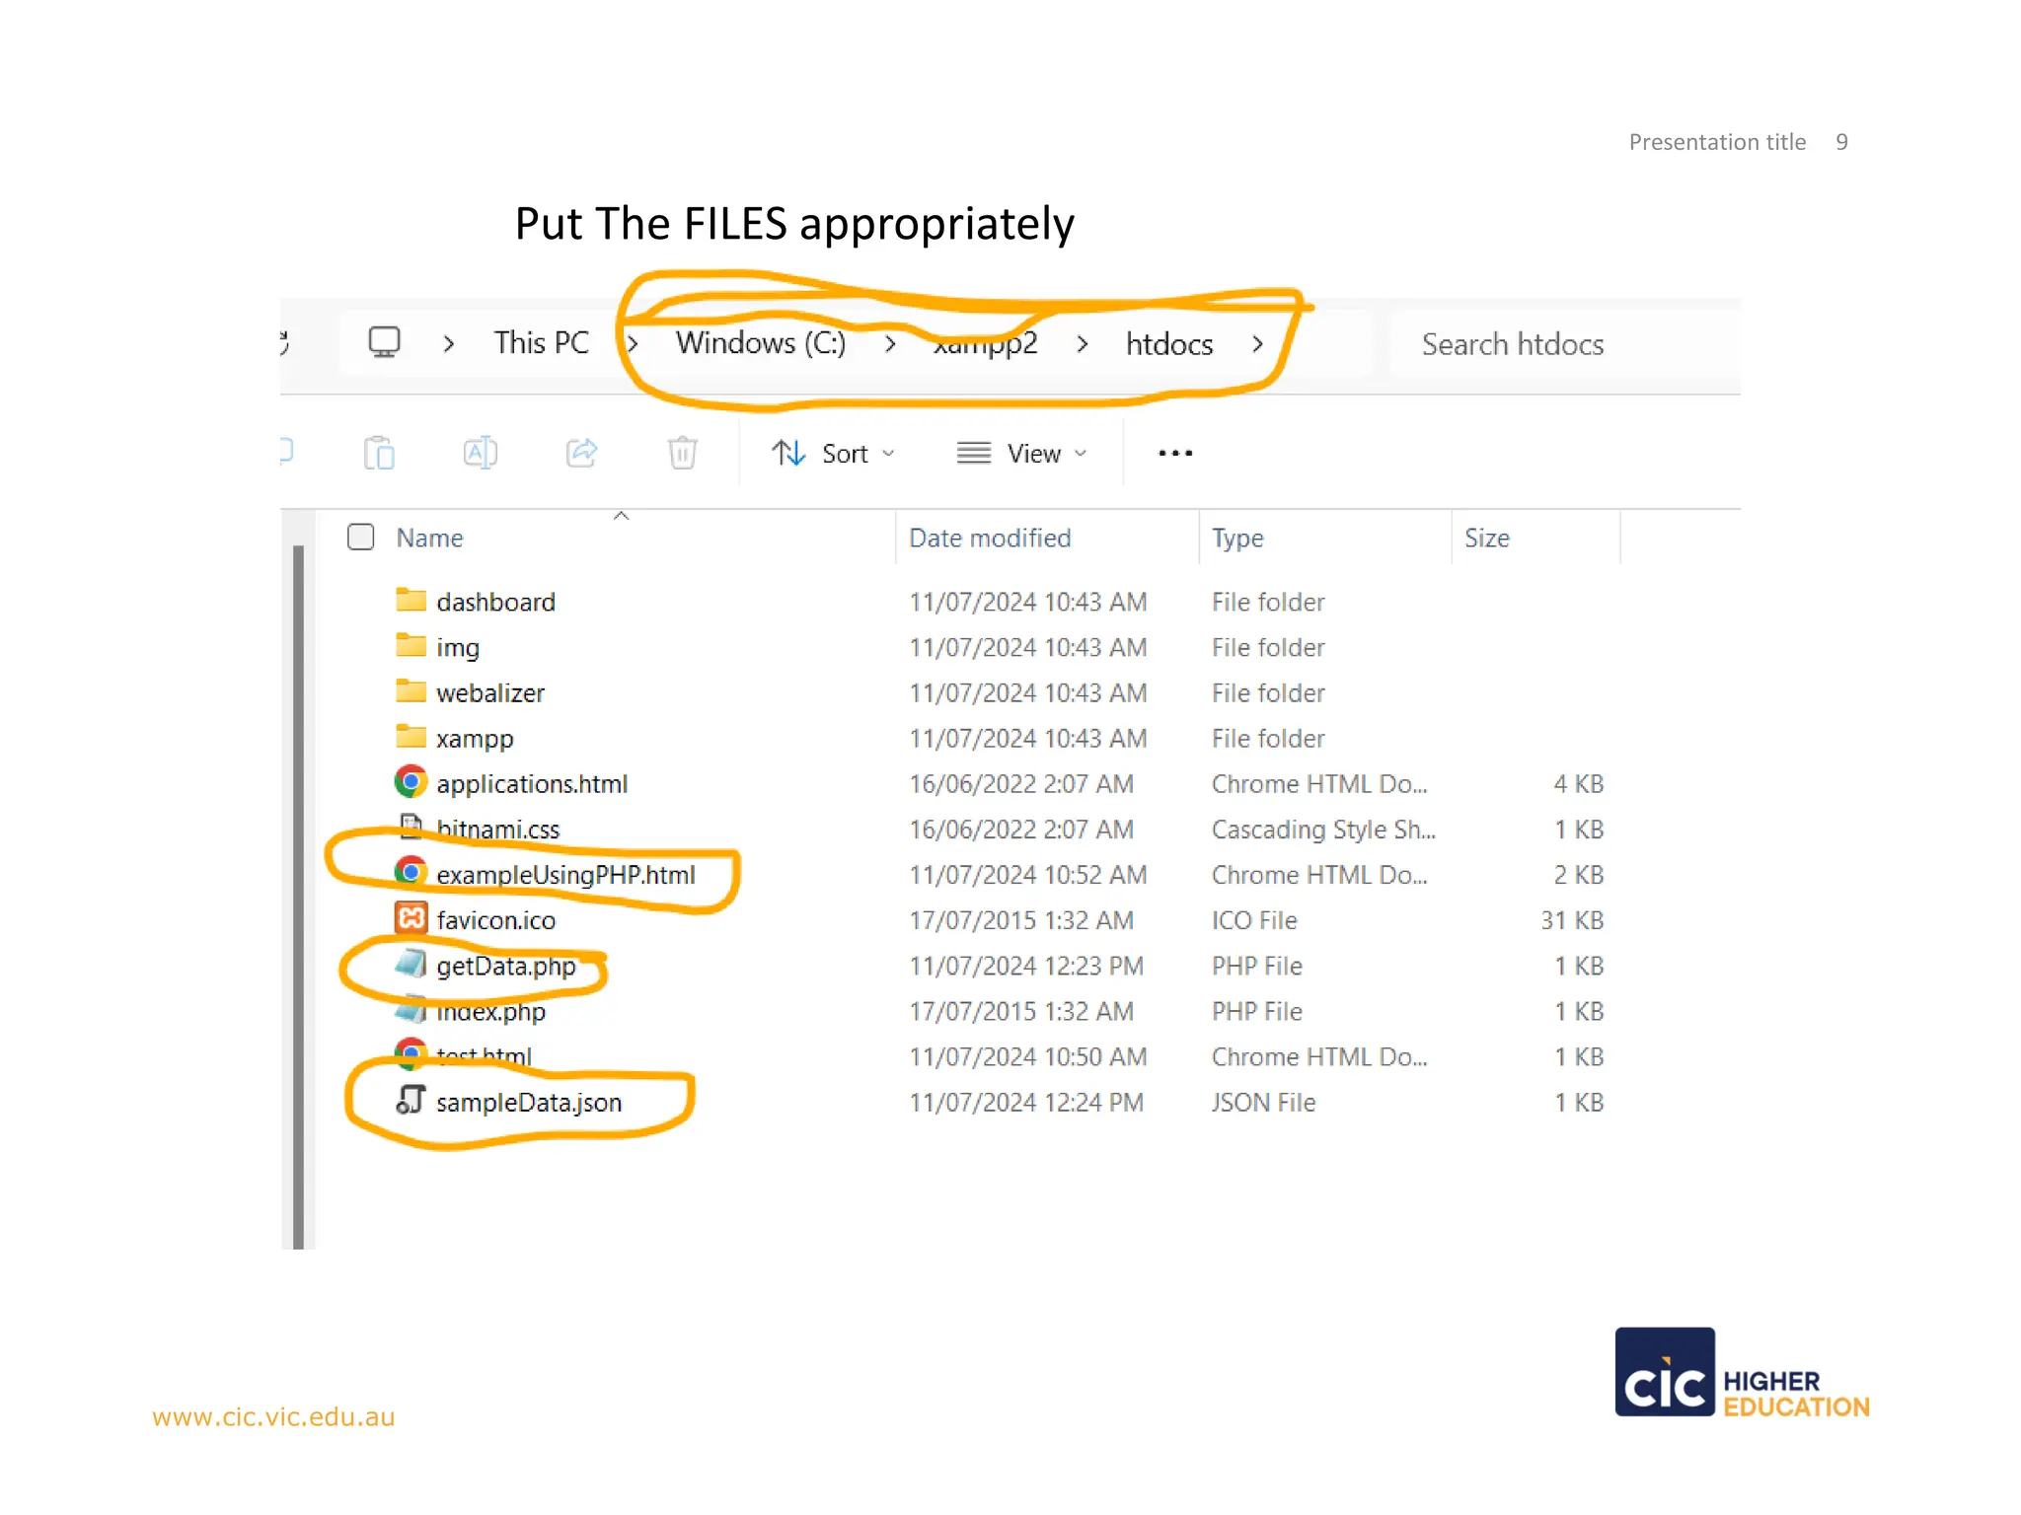The width and height of the screenshot is (2021, 1515).
Task: Sort by the Date modified column header
Action: pyautogui.click(x=990, y=538)
